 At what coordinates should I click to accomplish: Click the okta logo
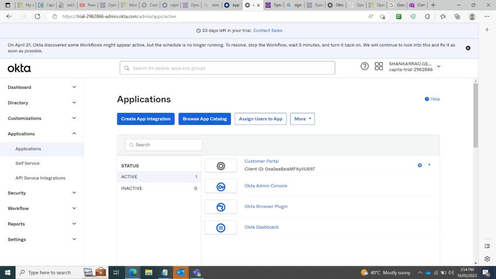(19, 68)
